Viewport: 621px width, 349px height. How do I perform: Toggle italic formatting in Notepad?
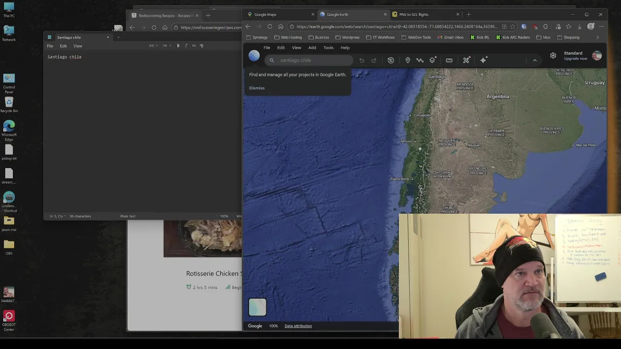[186, 46]
